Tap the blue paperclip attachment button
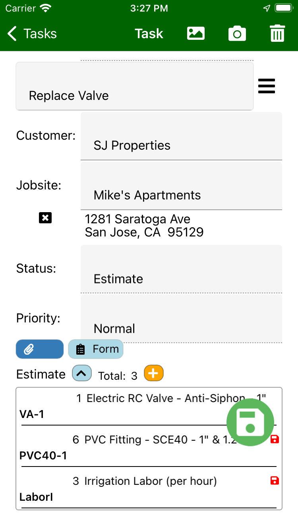 (x=40, y=349)
